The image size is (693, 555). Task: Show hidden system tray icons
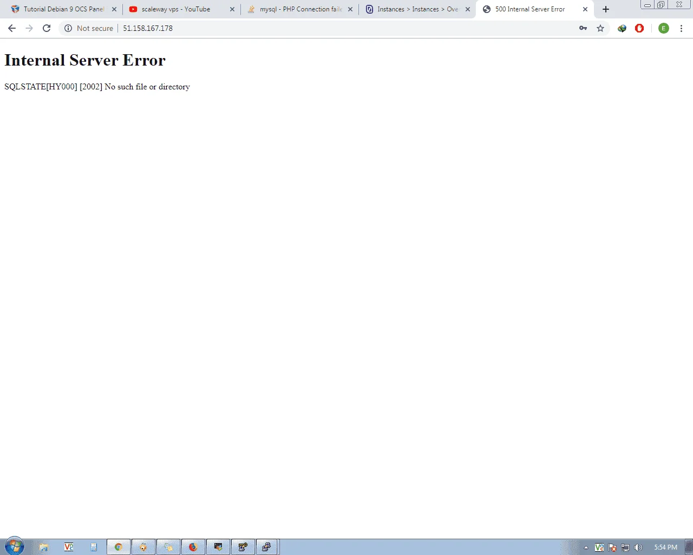point(586,547)
